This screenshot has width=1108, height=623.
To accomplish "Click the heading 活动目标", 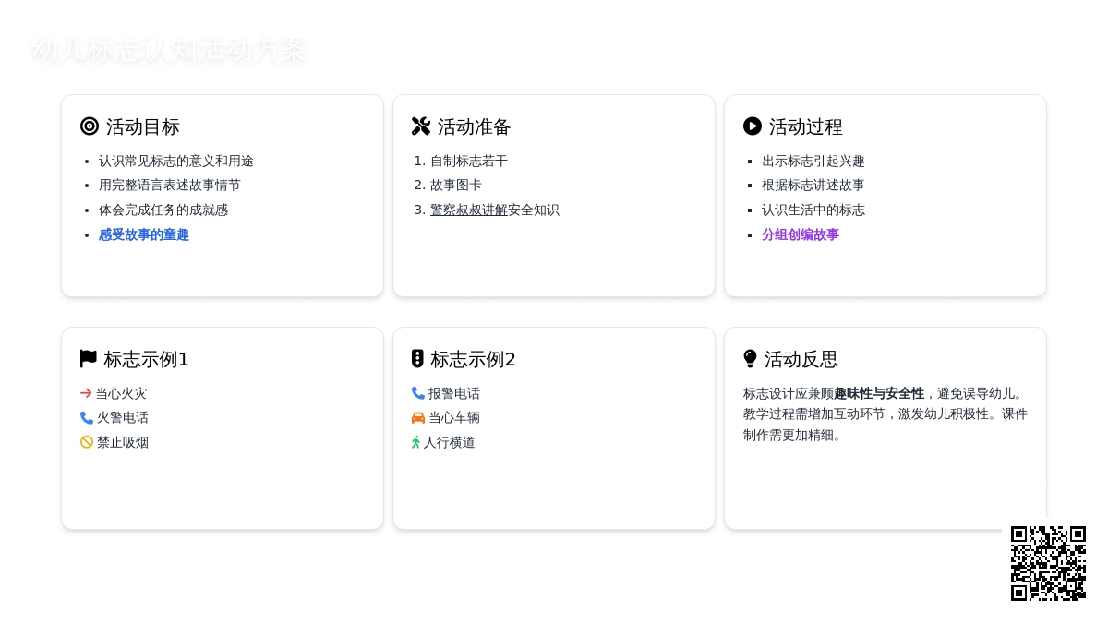I will [143, 126].
